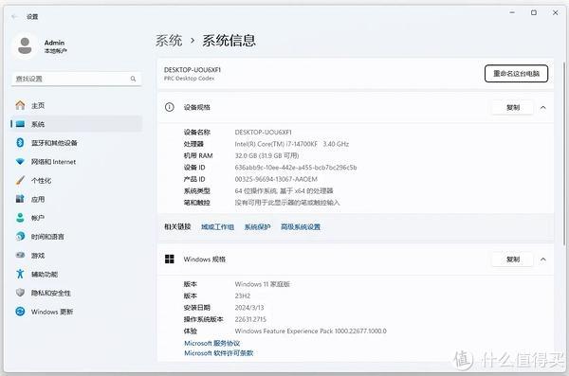Viewport: 569px width, 376px height.
Task: Click the RAM value 32.0 GB
Action: tap(266, 155)
